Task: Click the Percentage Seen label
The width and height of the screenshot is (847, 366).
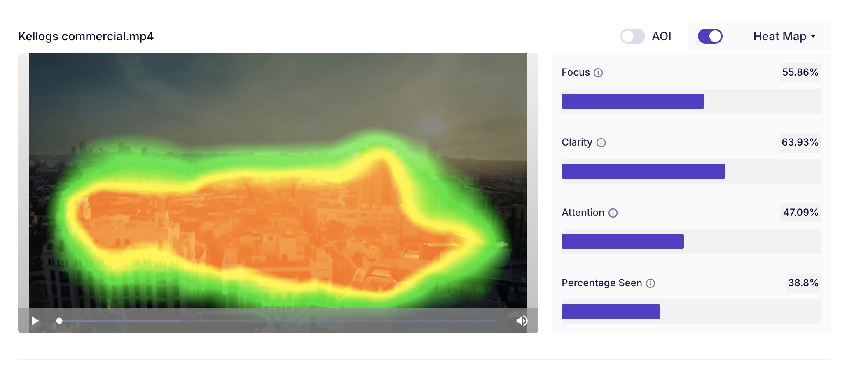Action: (602, 283)
